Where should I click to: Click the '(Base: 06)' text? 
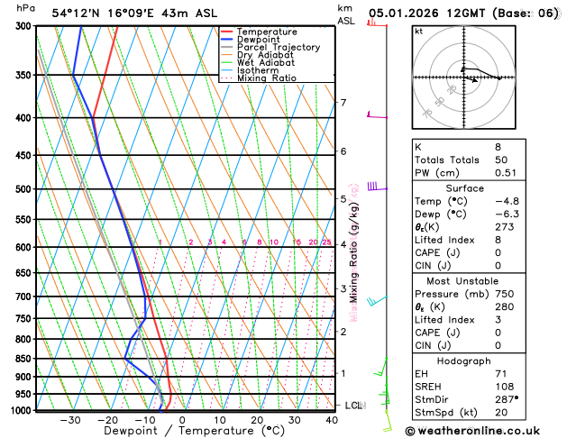click(x=526, y=14)
